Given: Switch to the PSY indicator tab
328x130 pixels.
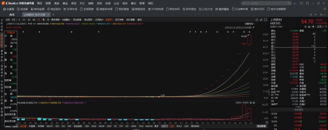Looking at the screenshot, I should [121, 126].
